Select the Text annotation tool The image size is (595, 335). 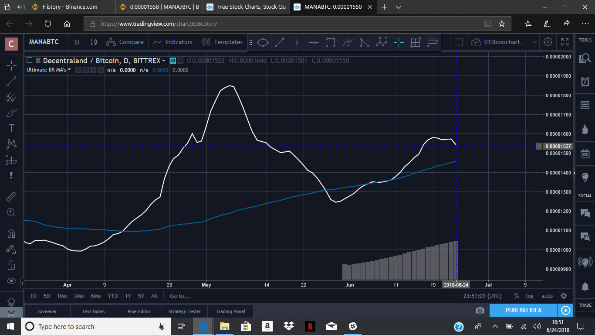pyautogui.click(x=11, y=128)
